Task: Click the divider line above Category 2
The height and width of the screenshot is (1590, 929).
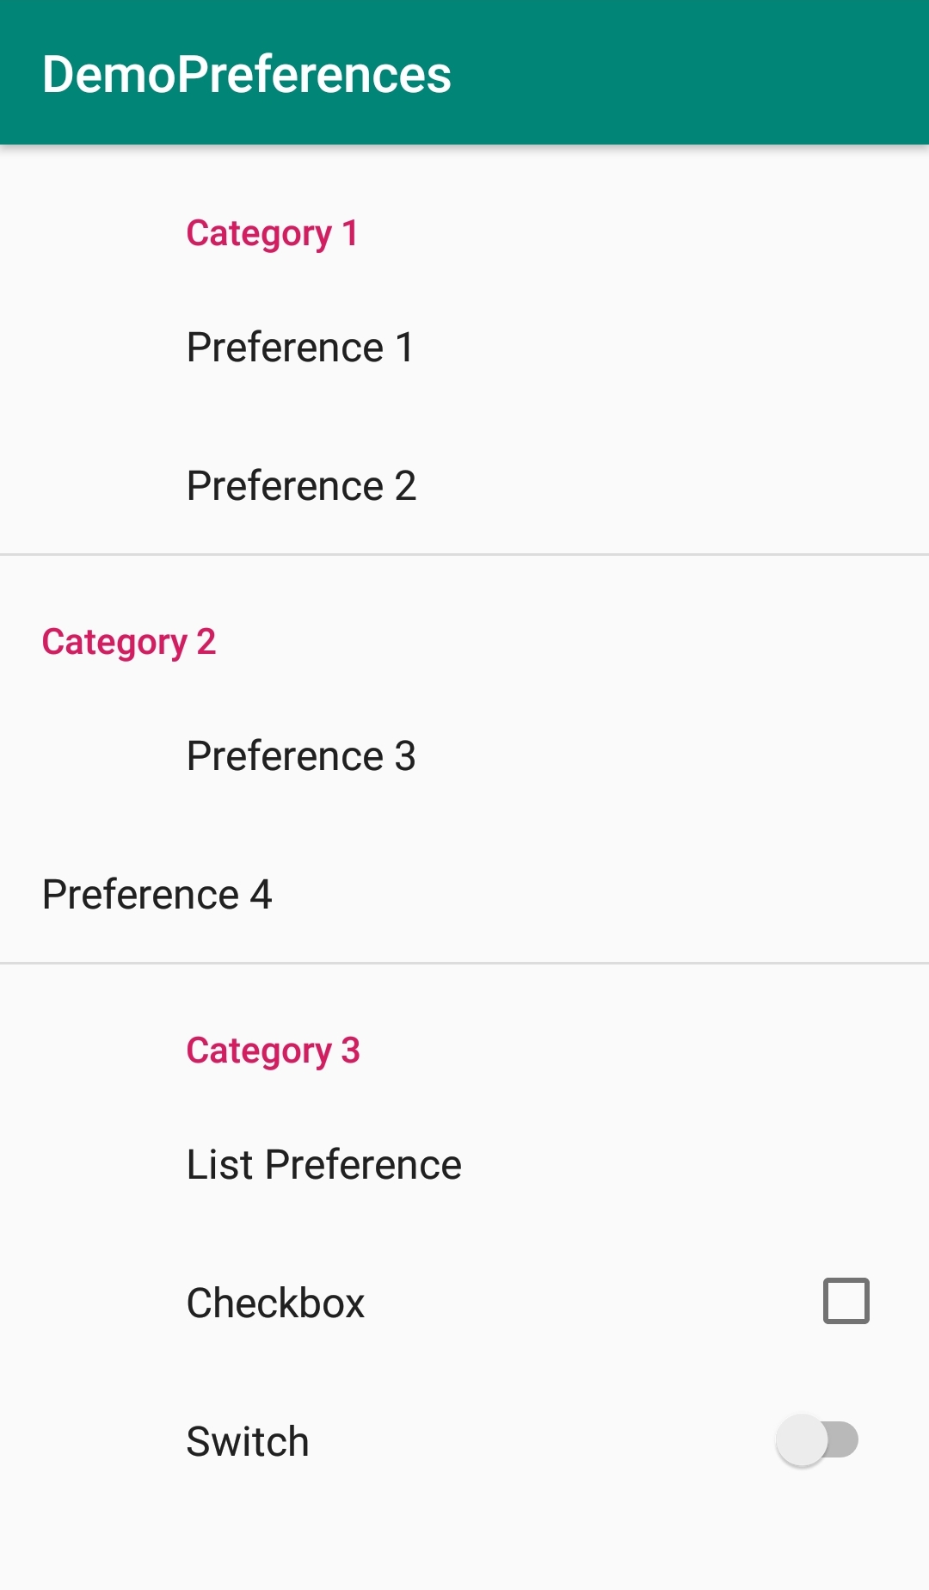Action: click(464, 555)
